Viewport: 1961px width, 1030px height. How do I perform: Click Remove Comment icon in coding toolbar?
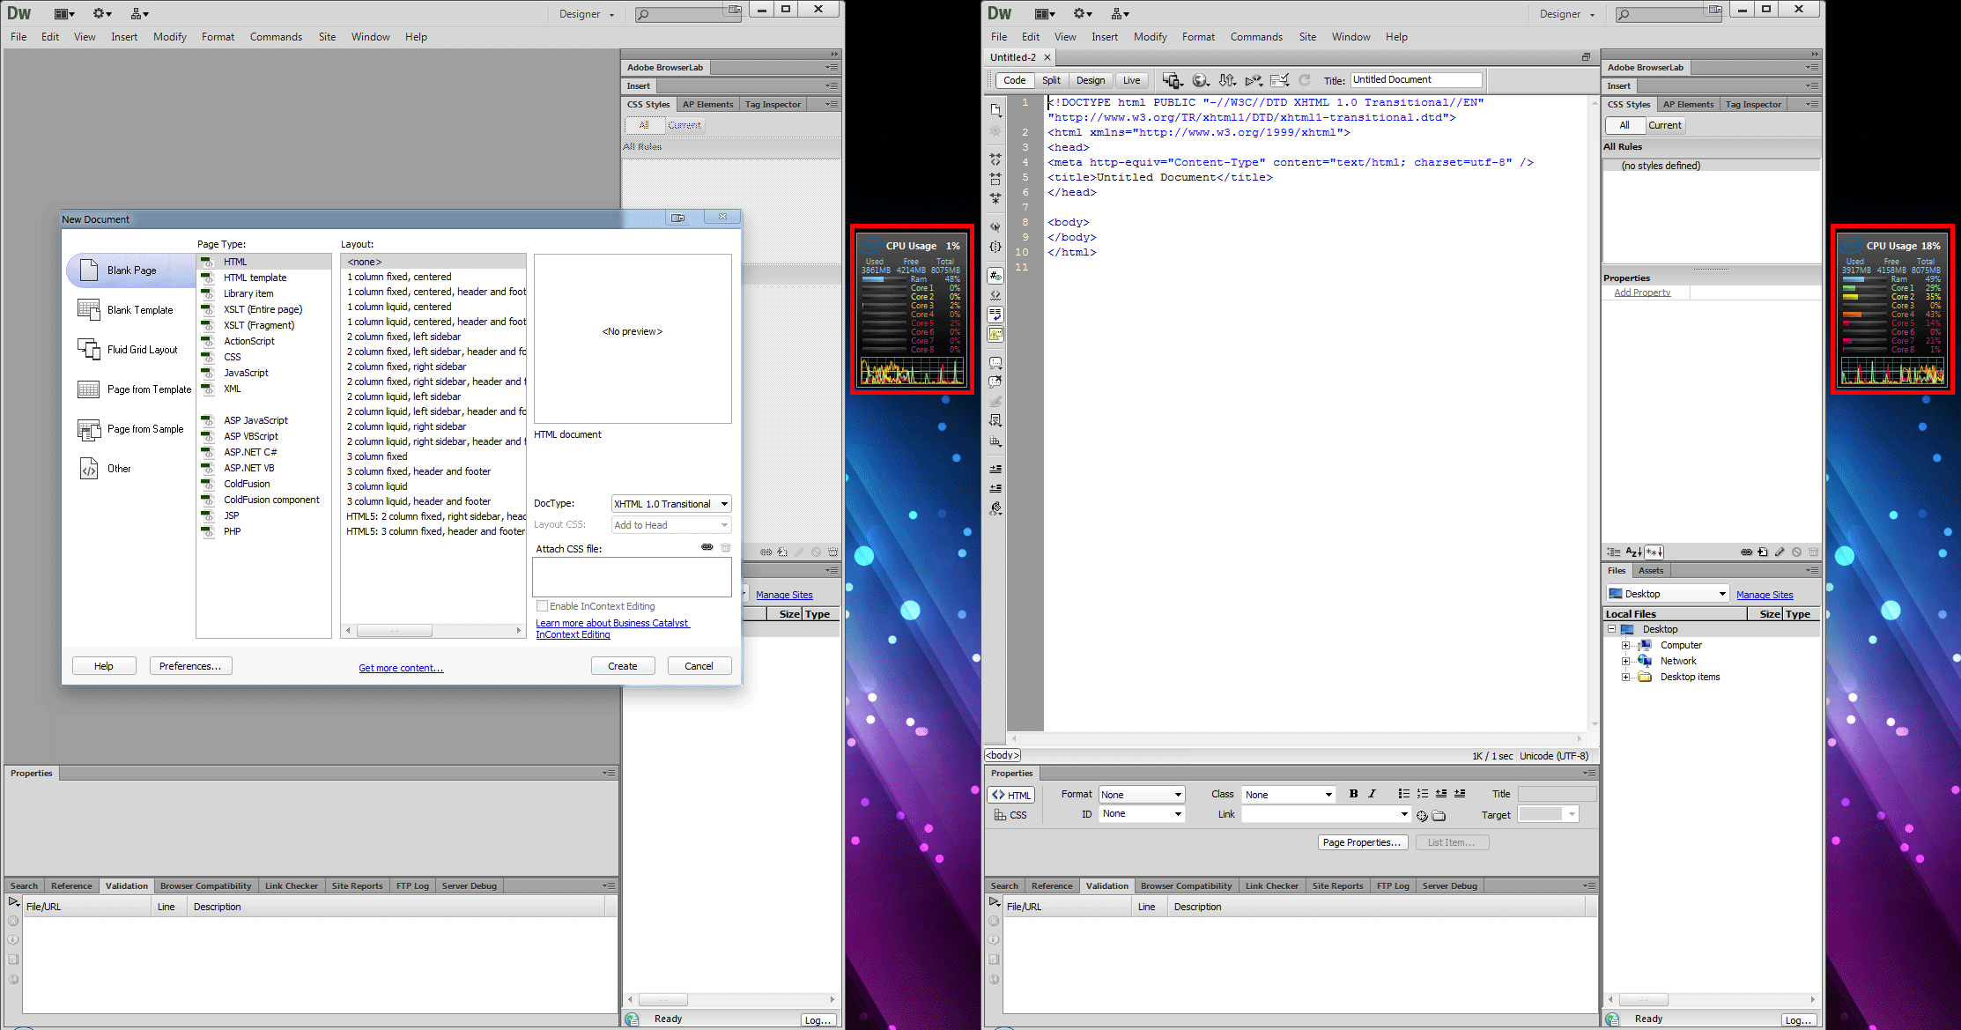pos(995,382)
